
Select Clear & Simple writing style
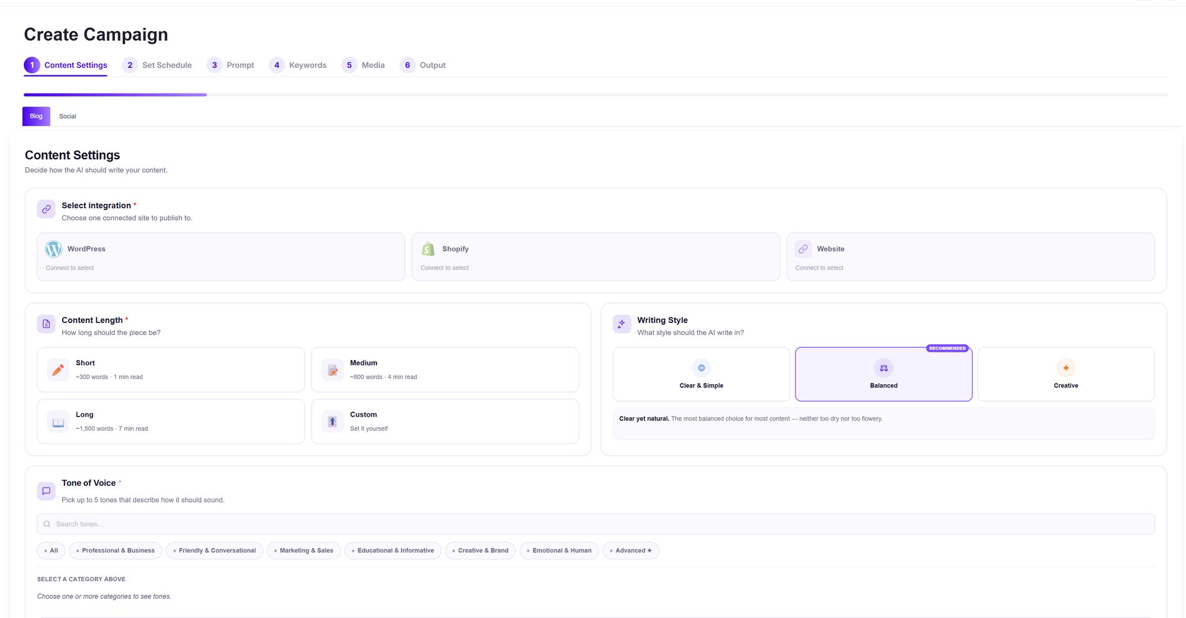click(702, 374)
